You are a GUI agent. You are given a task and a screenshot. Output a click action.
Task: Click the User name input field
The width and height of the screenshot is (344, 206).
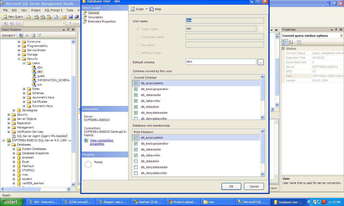(x=225, y=21)
